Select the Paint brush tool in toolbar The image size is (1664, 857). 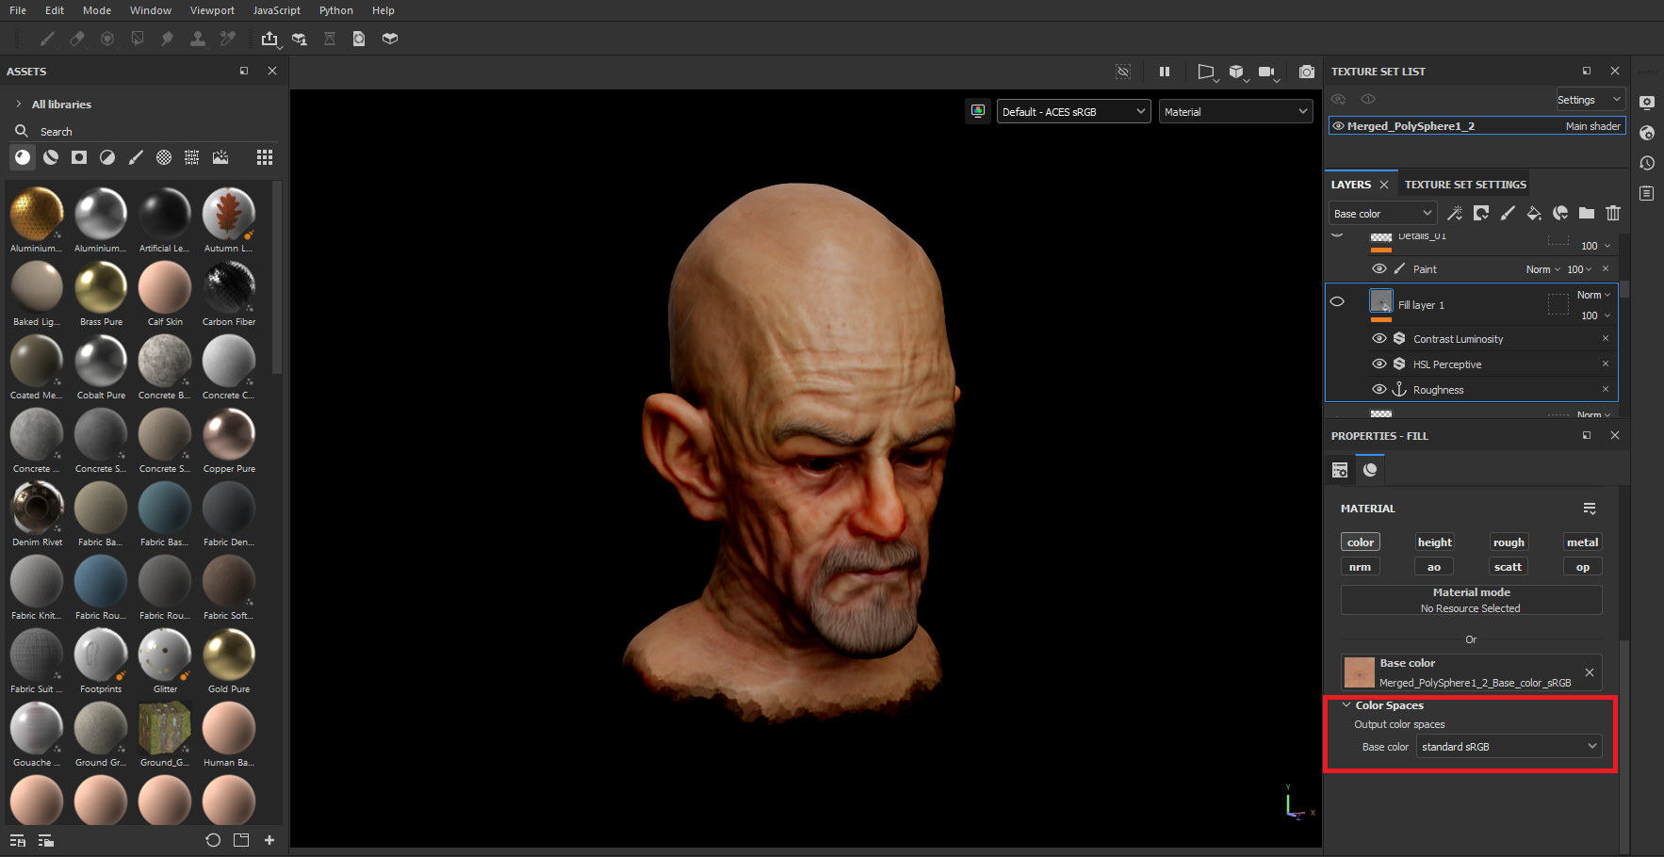point(47,39)
